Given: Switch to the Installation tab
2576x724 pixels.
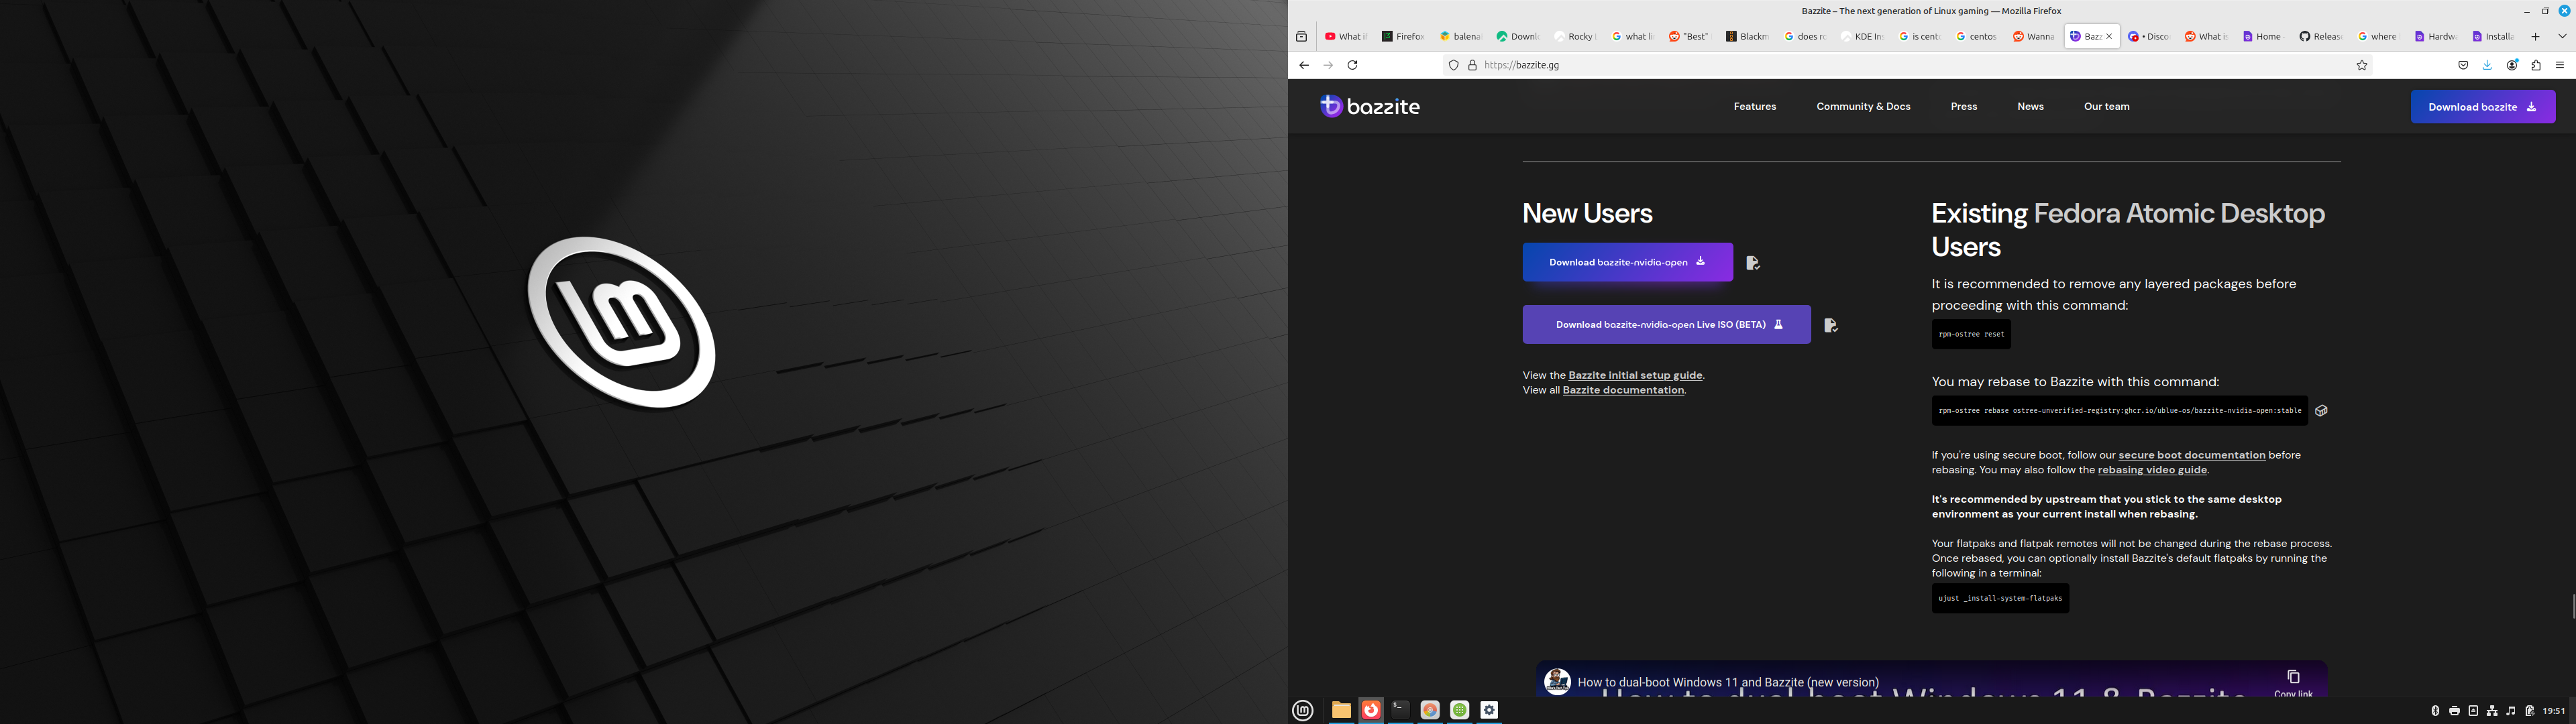Looking at the screenshot, I should click(x=2492, y=37).
